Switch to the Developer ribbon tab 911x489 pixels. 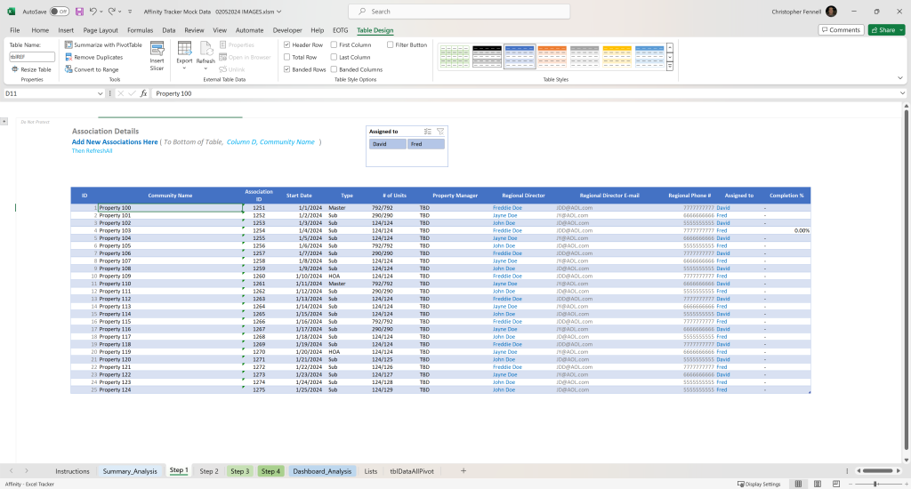[287, 30]
